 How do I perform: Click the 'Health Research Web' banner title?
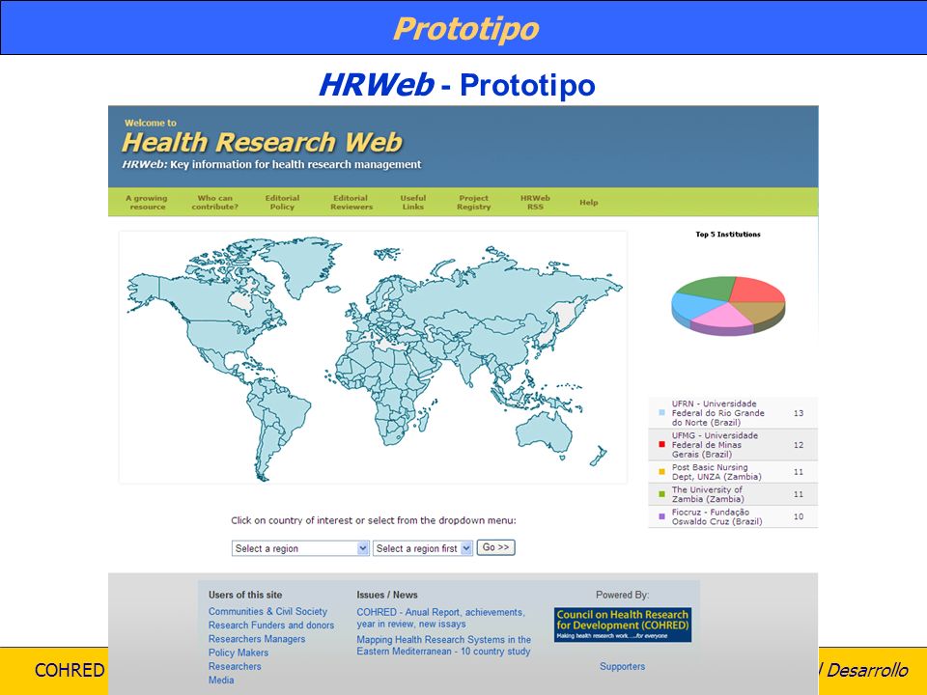(x=262, y=143)
